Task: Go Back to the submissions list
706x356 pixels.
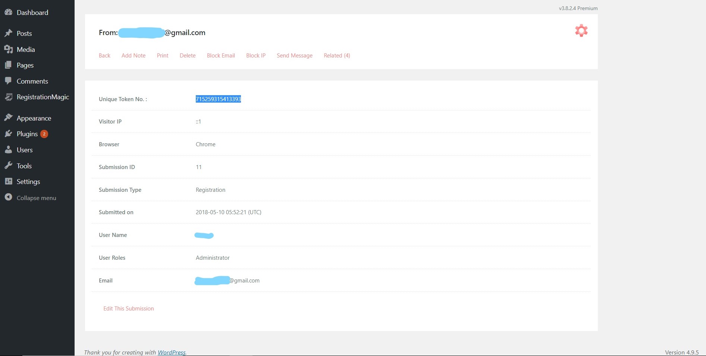Action: 104,56
